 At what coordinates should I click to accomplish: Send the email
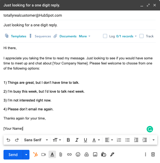point(13,155)
